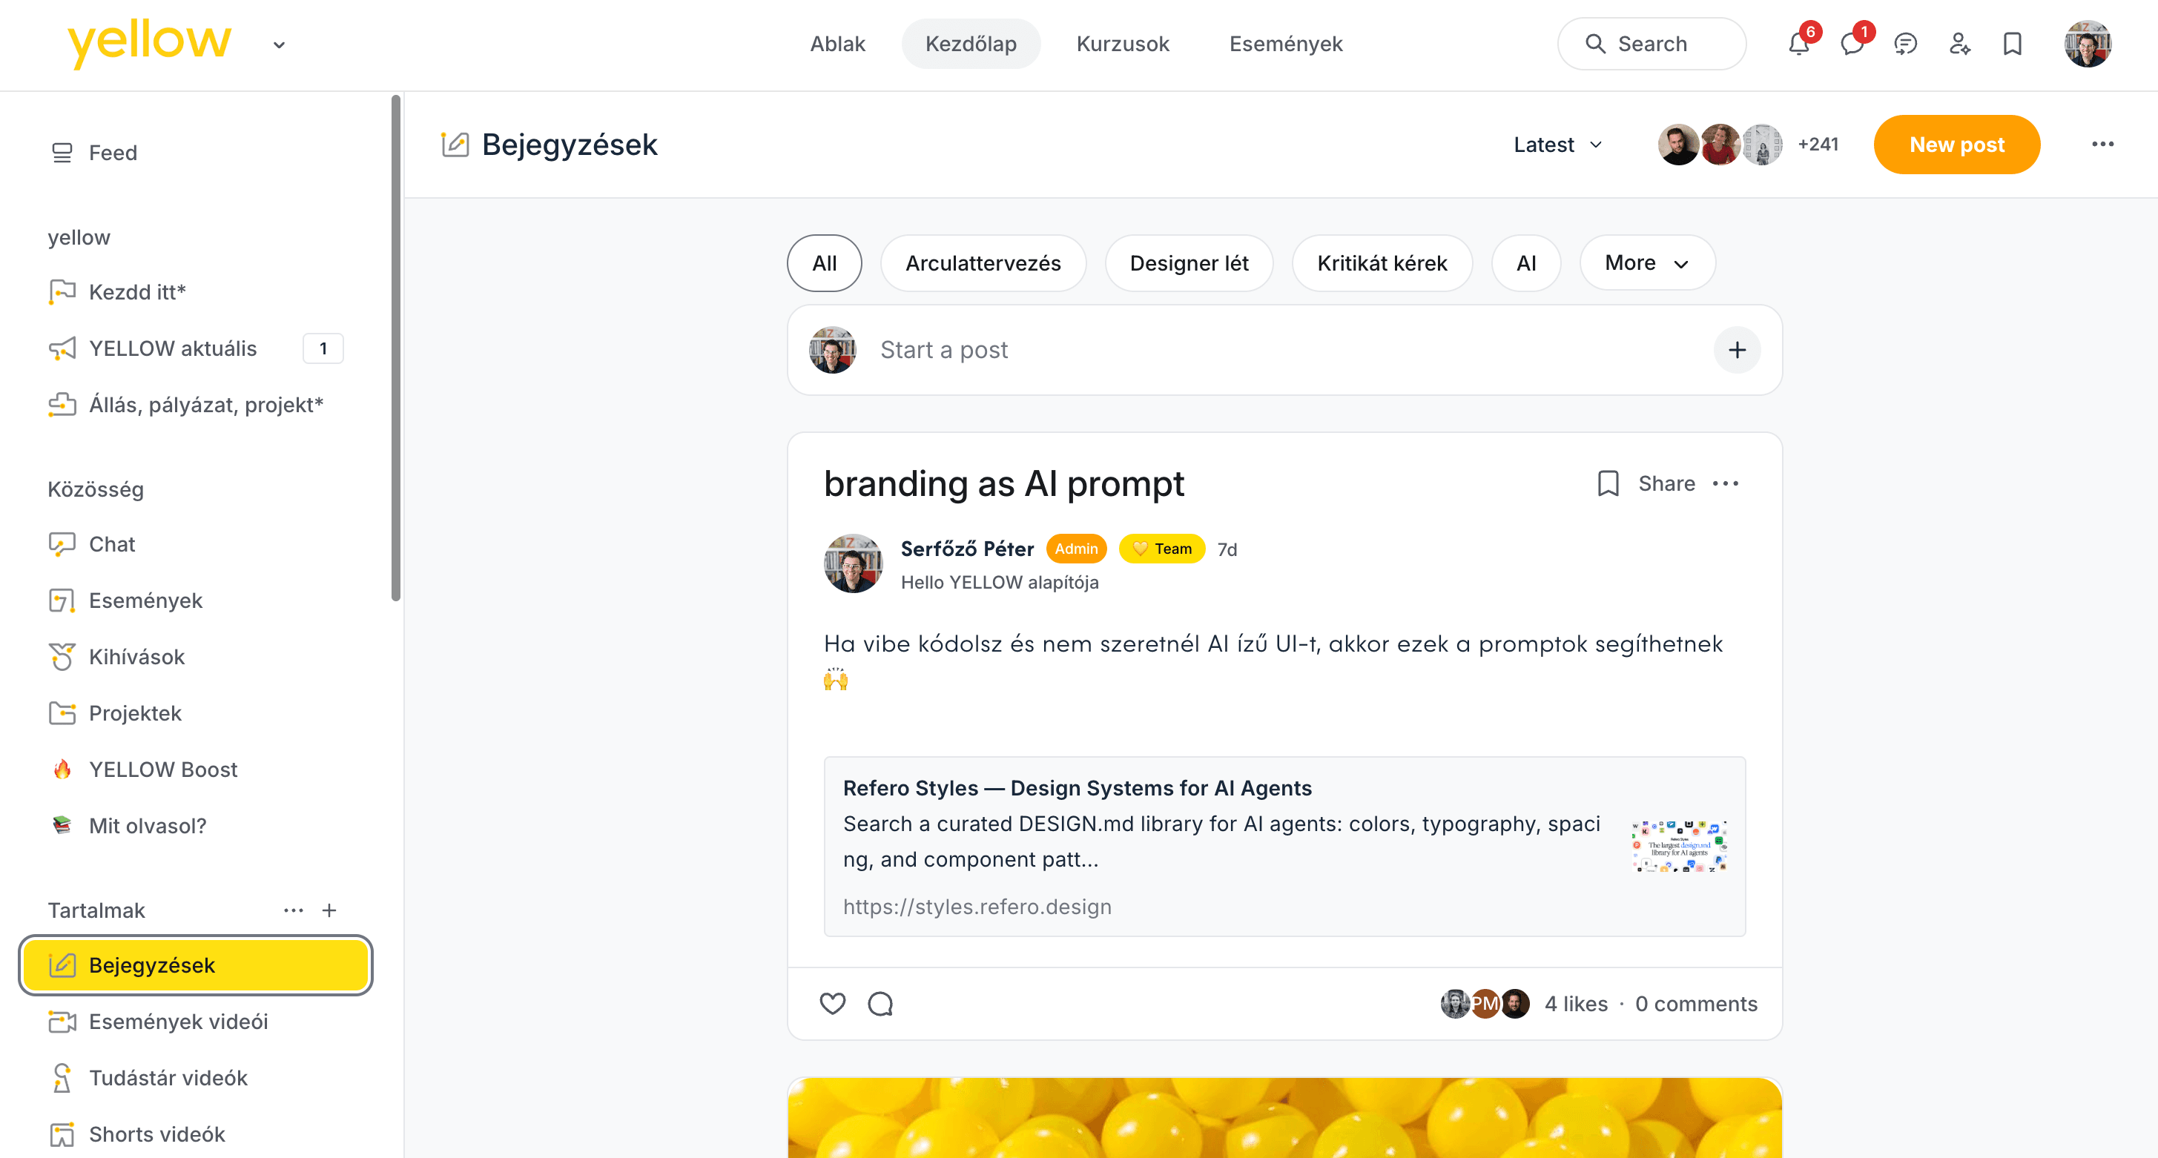Click the YELLOW Boost fire icon
Screen dimensions: 2158x1158
(62, 769)
